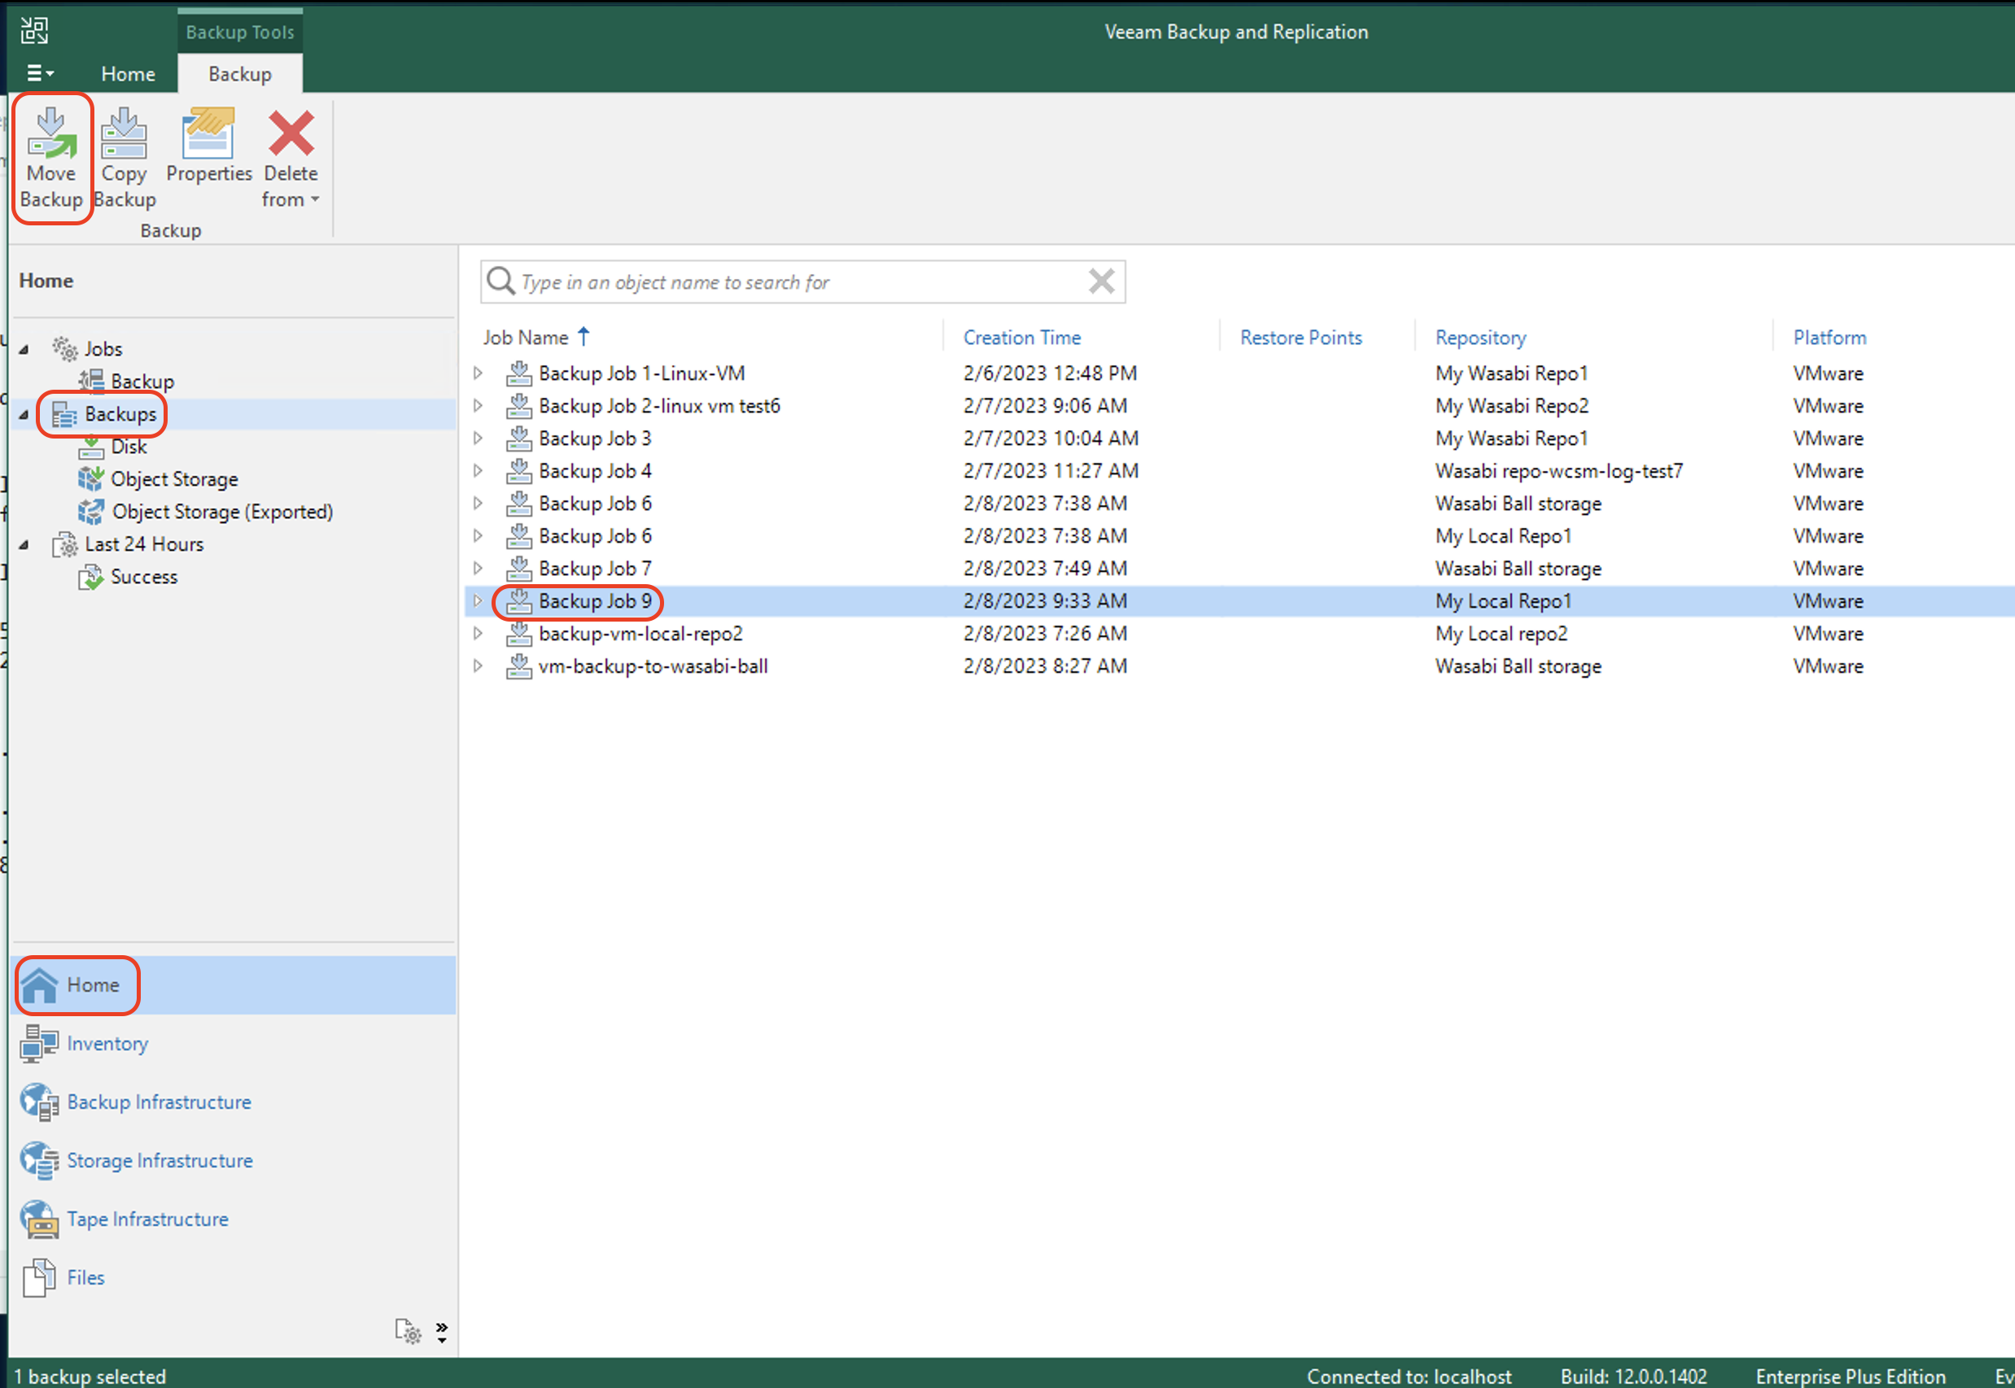Screen dimensions: 2015x1388
Task: Click the Inventory computer icon
Action: click(39, 1044)
